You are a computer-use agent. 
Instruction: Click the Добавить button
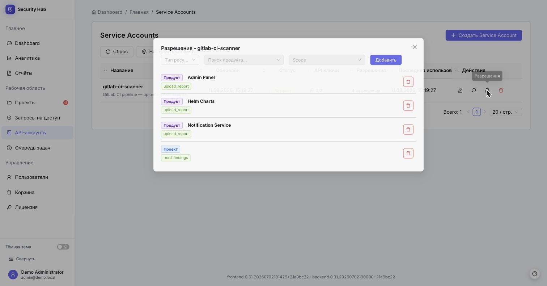click(x=386, y=60)
